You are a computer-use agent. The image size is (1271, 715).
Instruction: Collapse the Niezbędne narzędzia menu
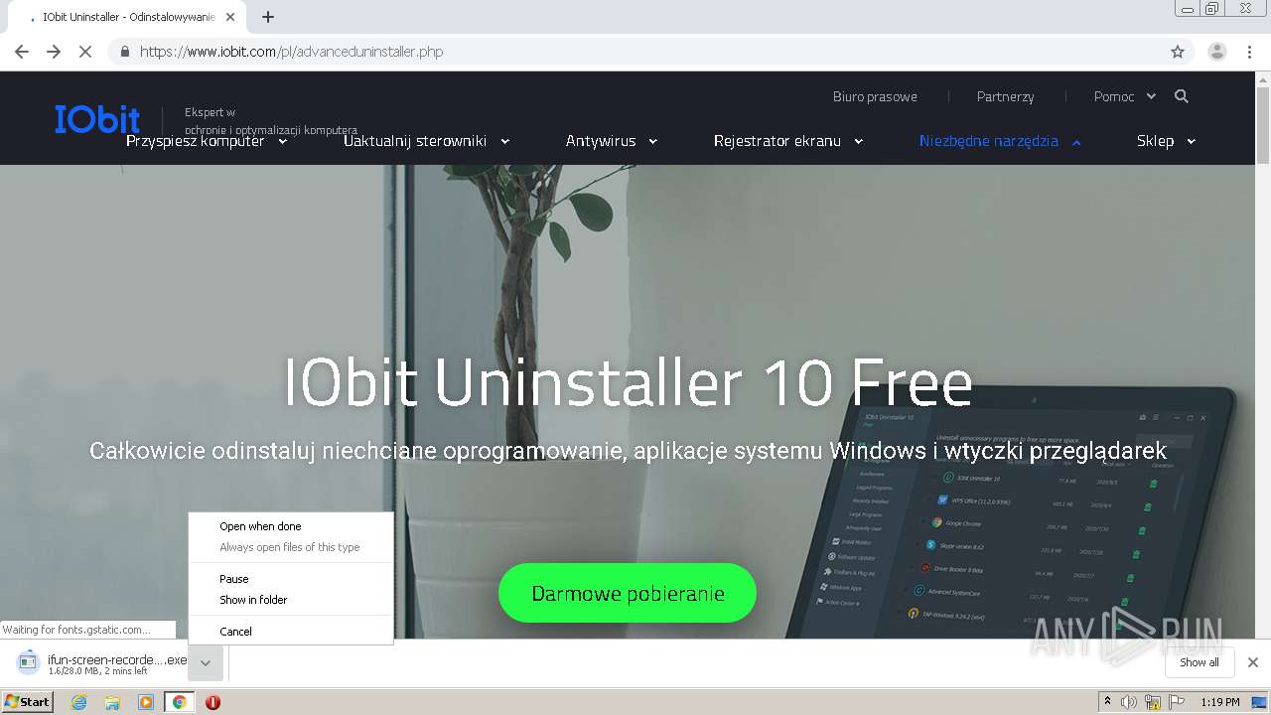click(1000, 141)
